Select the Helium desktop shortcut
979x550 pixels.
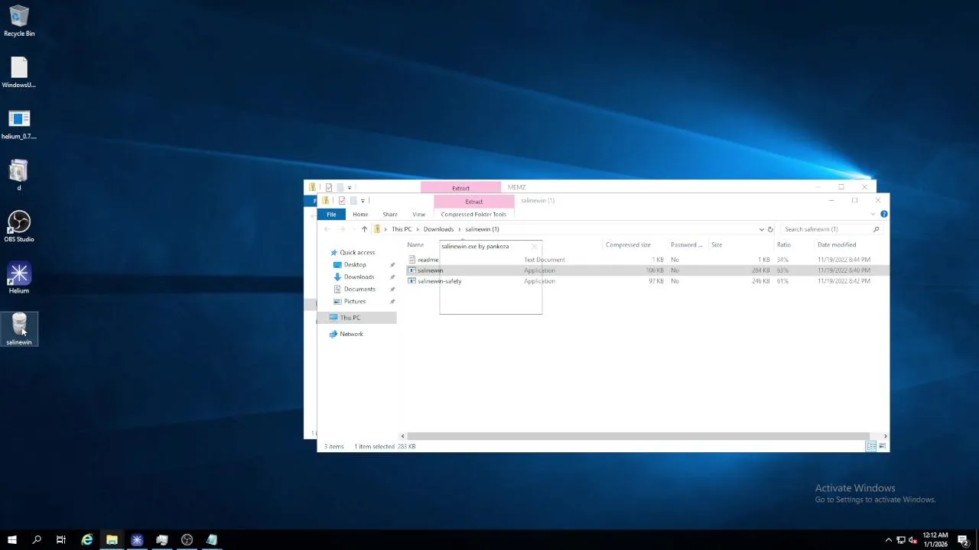click(19, 278)
